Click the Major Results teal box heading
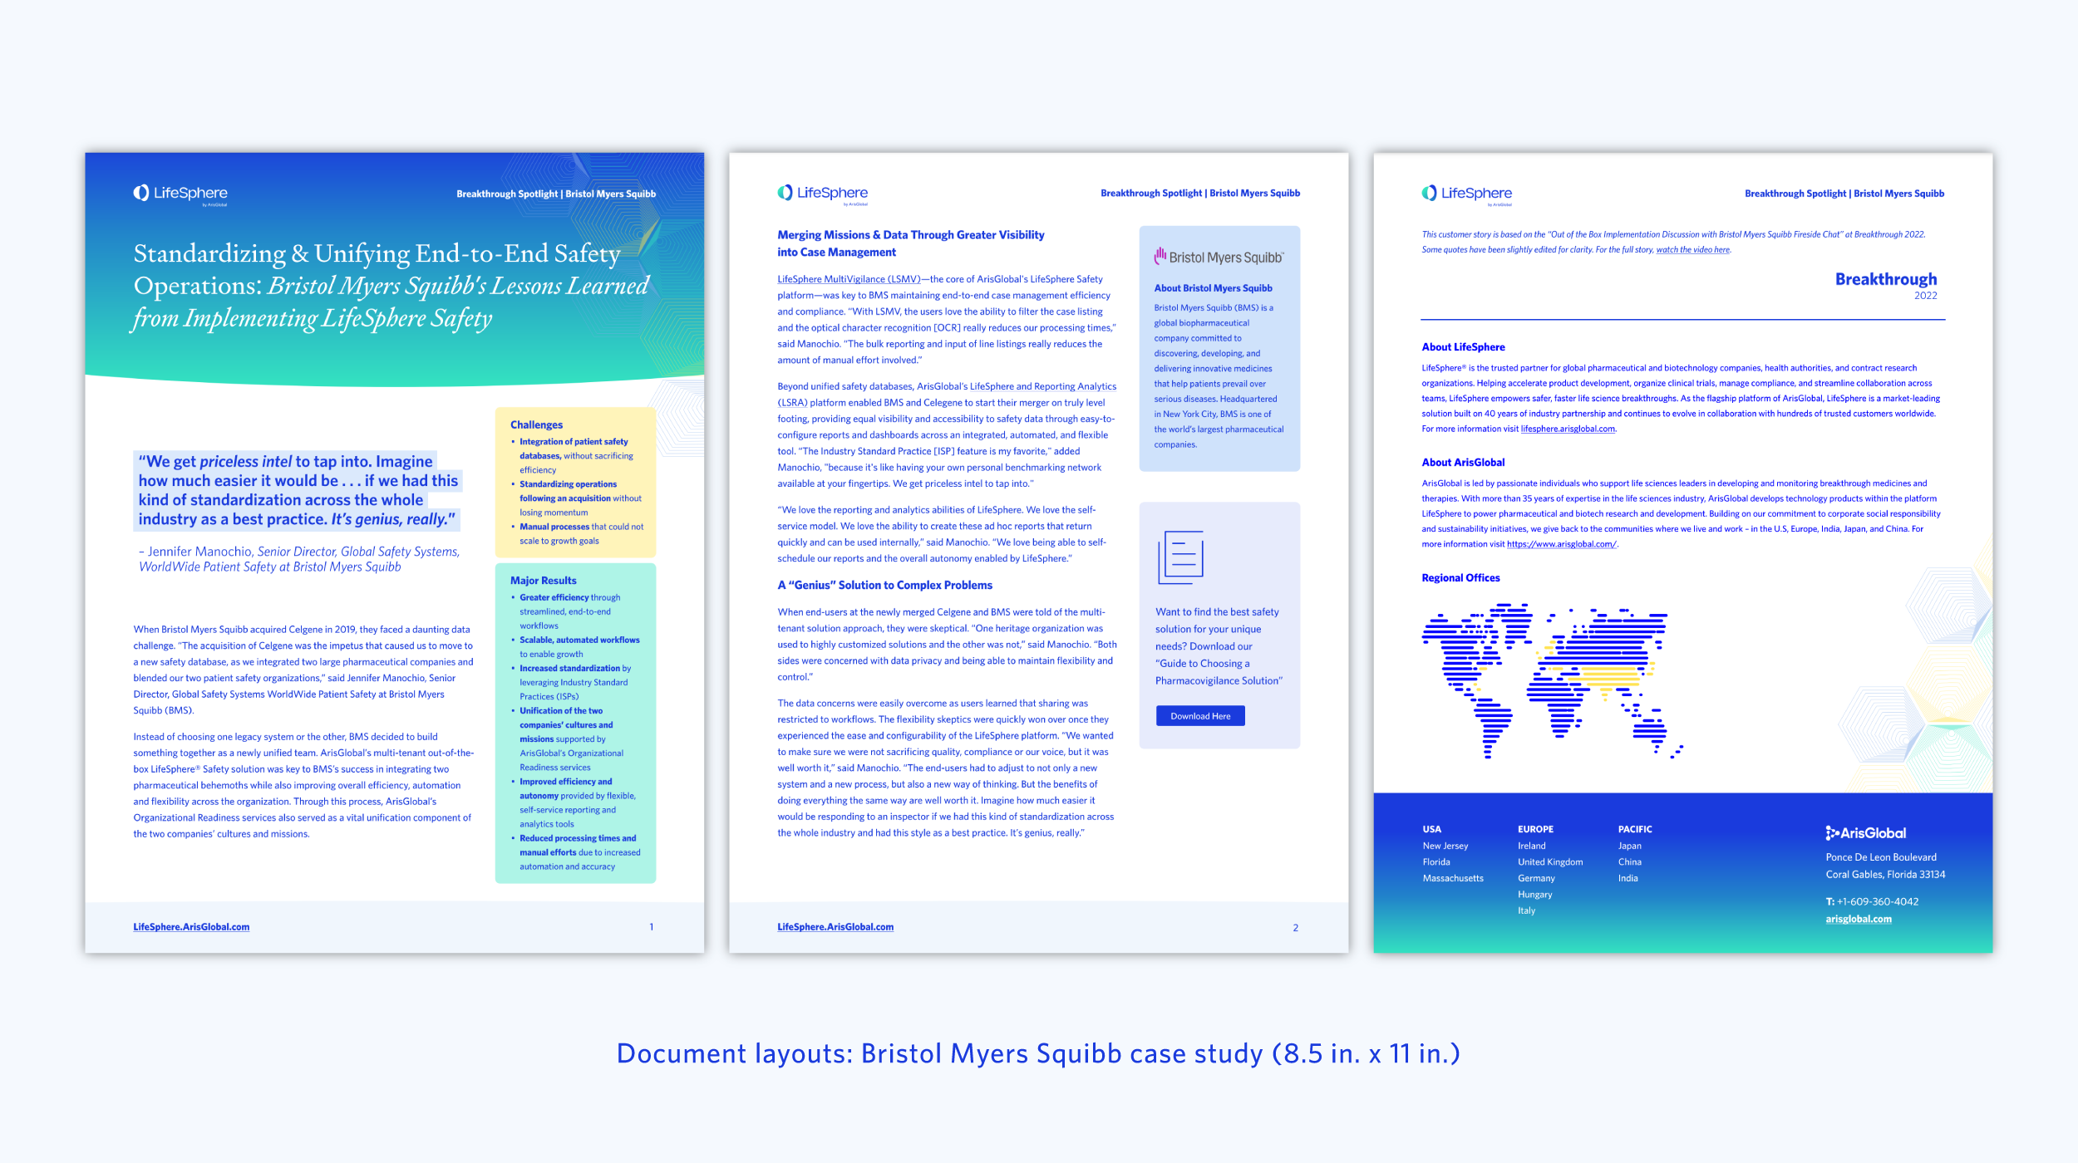2078x1163 pixels. click(x=543, y=581)
